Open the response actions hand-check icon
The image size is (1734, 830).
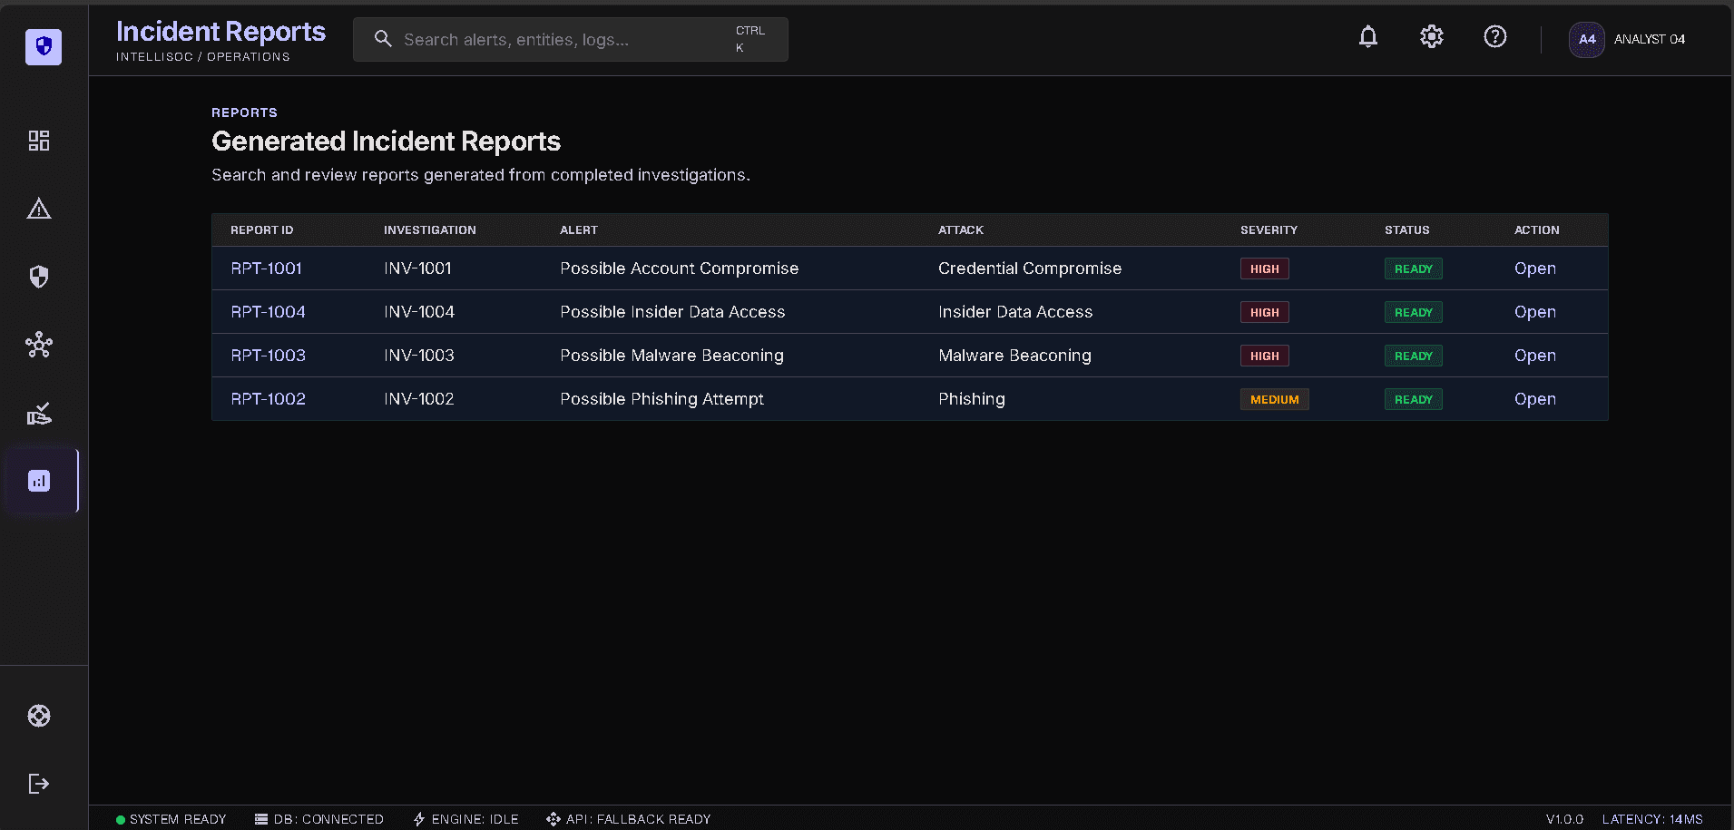coord(39,414)
